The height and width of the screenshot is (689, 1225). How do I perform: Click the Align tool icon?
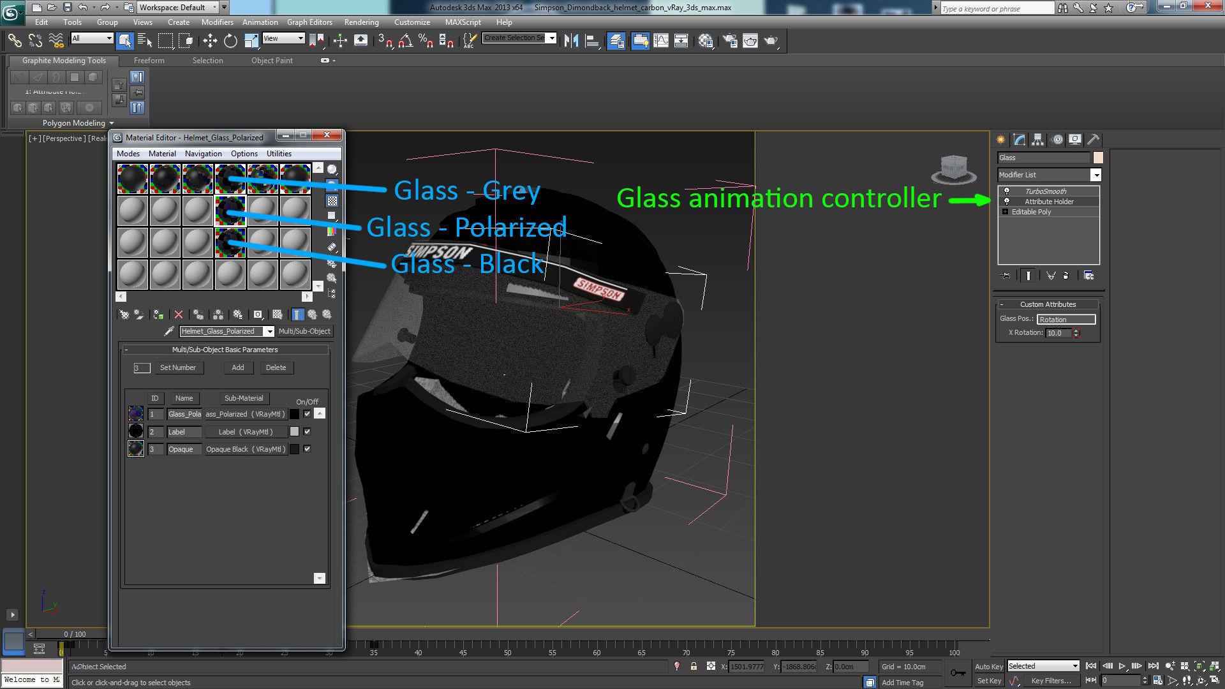[x=592, y=41]
